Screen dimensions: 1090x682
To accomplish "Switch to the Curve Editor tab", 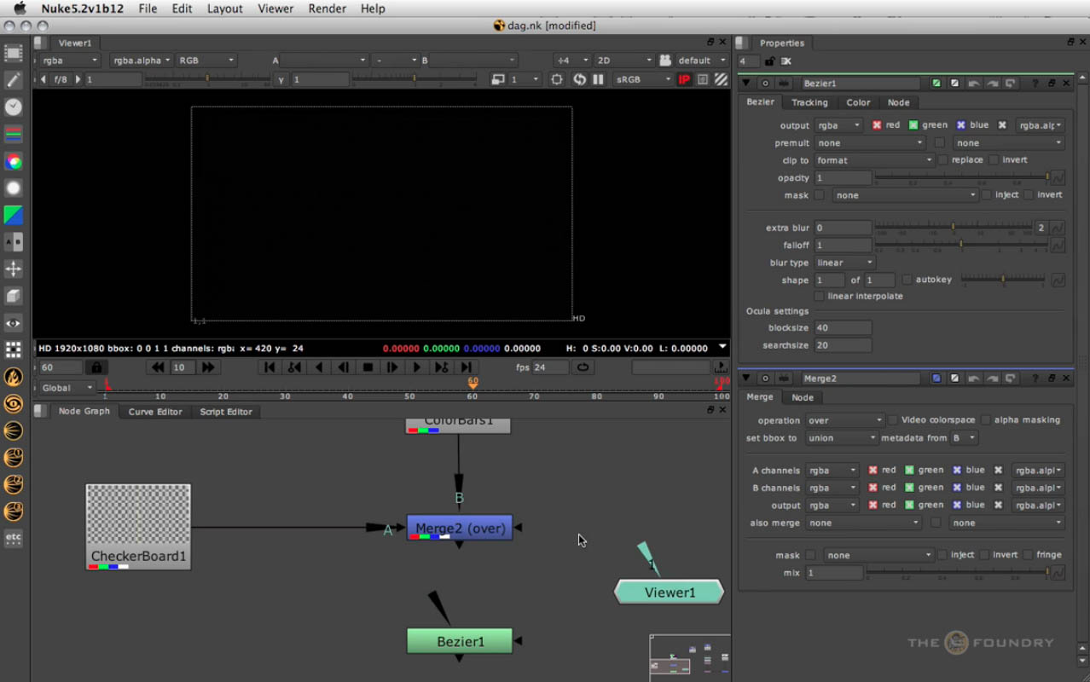I will (x=154, y=412).
